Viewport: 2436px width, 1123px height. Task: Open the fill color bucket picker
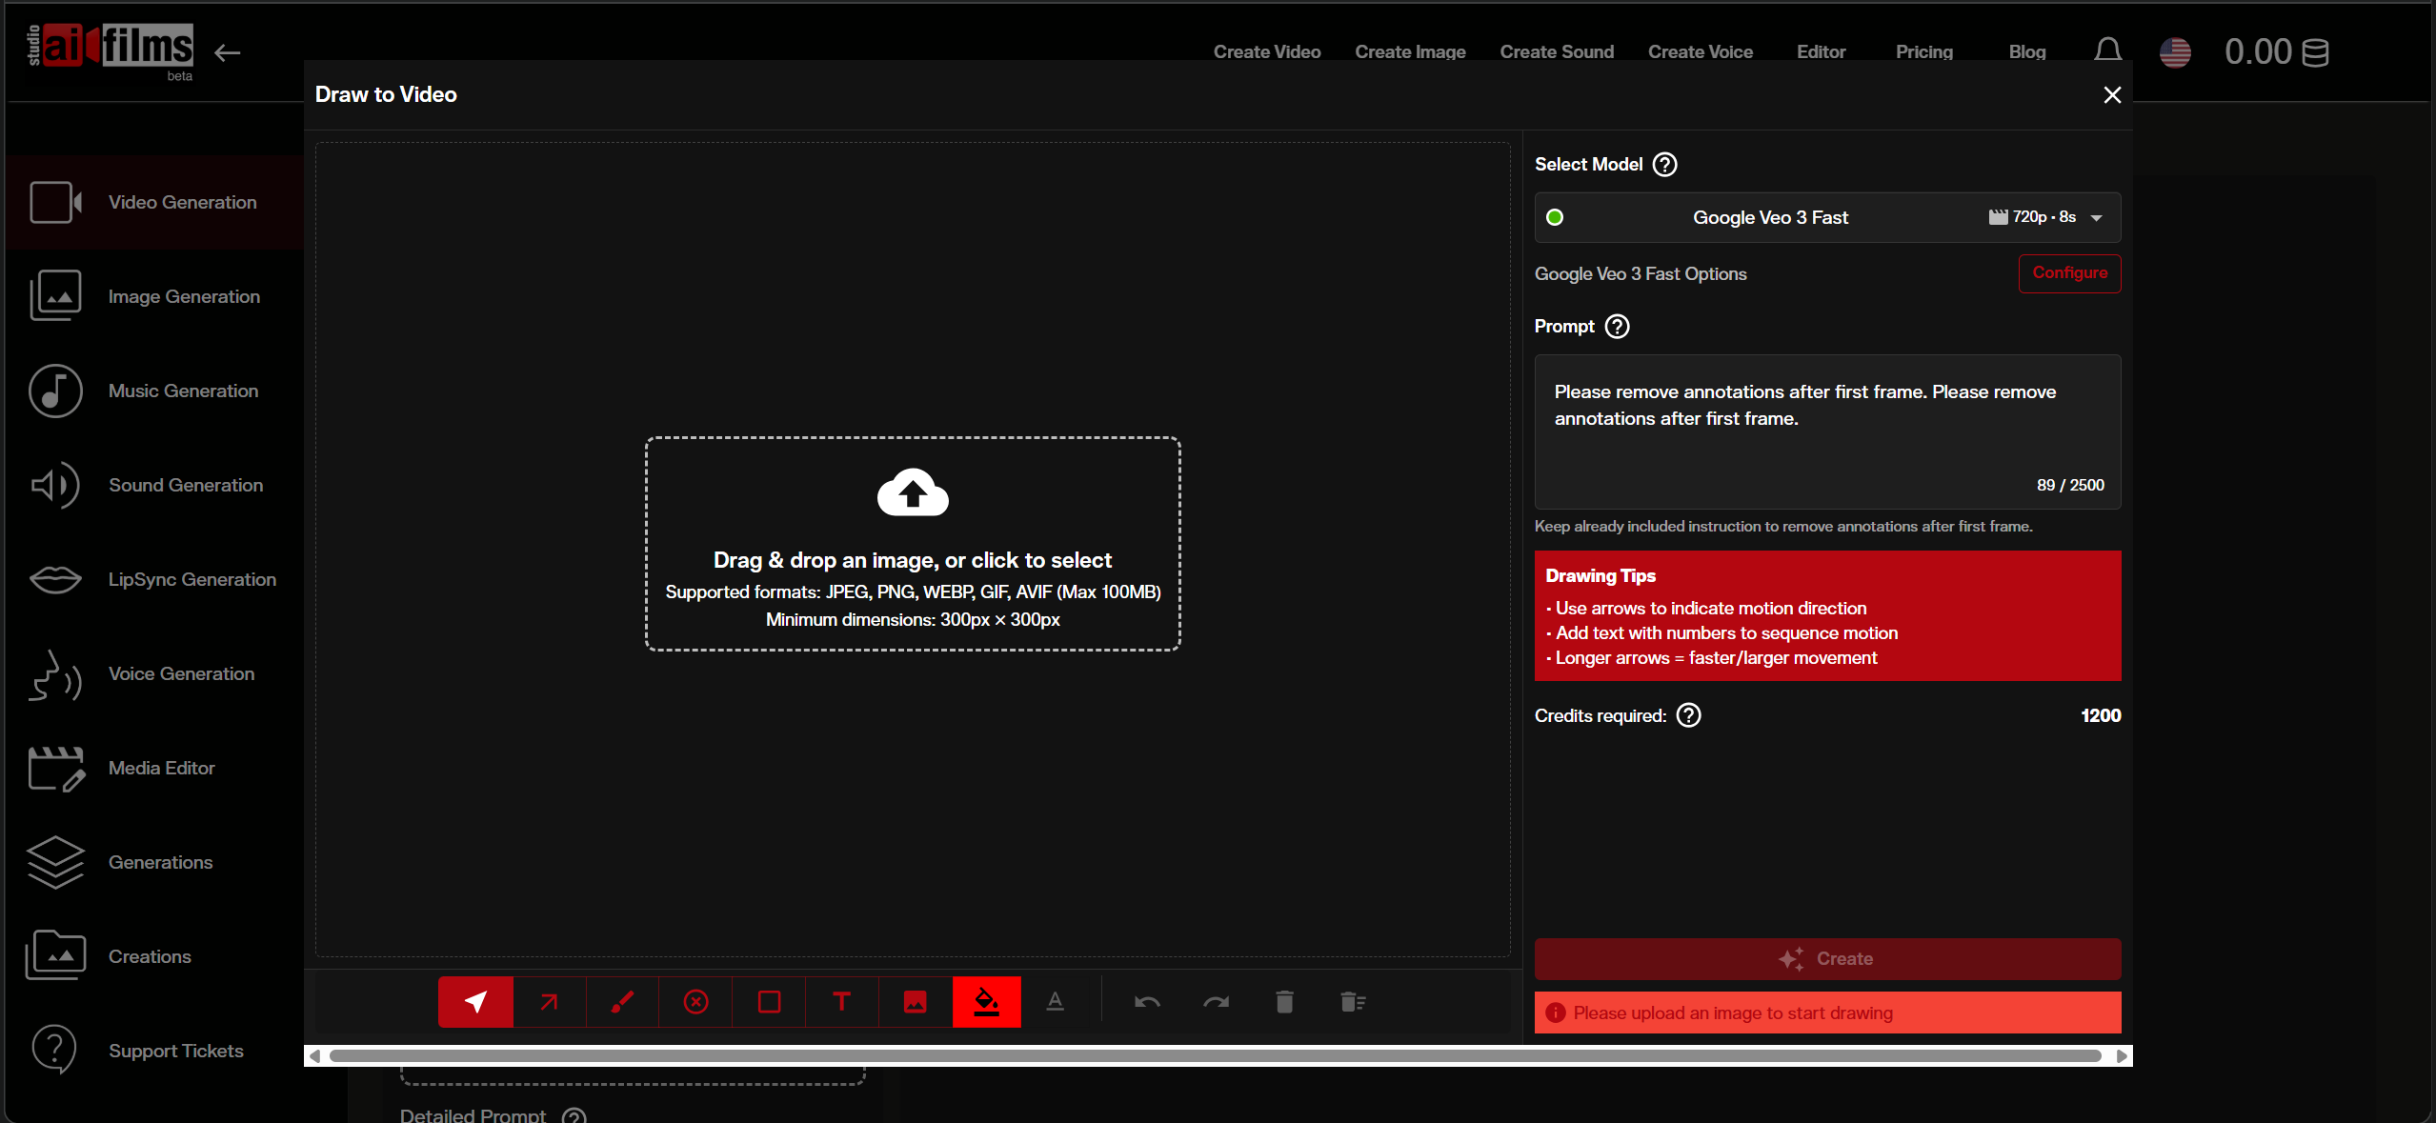[987, 1002]
